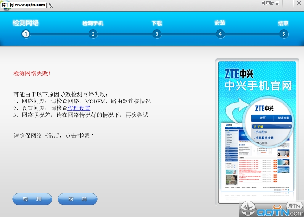Close the upgrade tool window

pyautogui.click(x=299, y=3)
